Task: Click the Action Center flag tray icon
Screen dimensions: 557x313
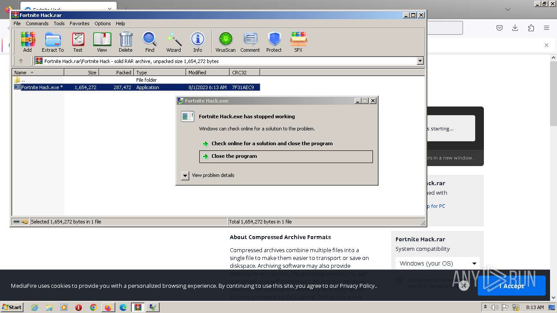Action: click(505, 307)
